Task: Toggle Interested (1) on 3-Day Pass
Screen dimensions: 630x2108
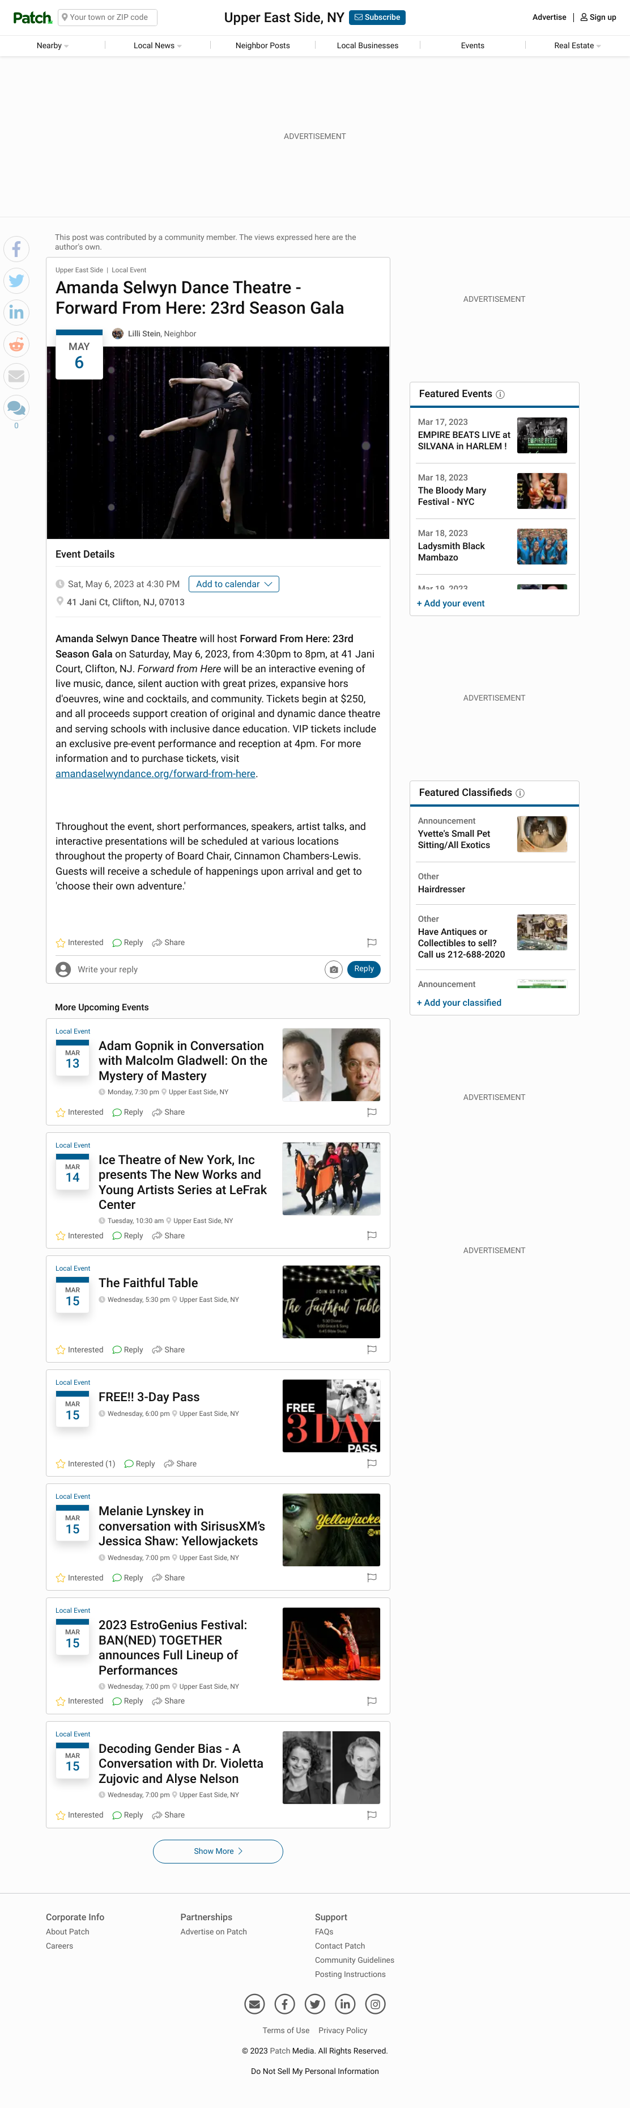Action: [85, 1463]
